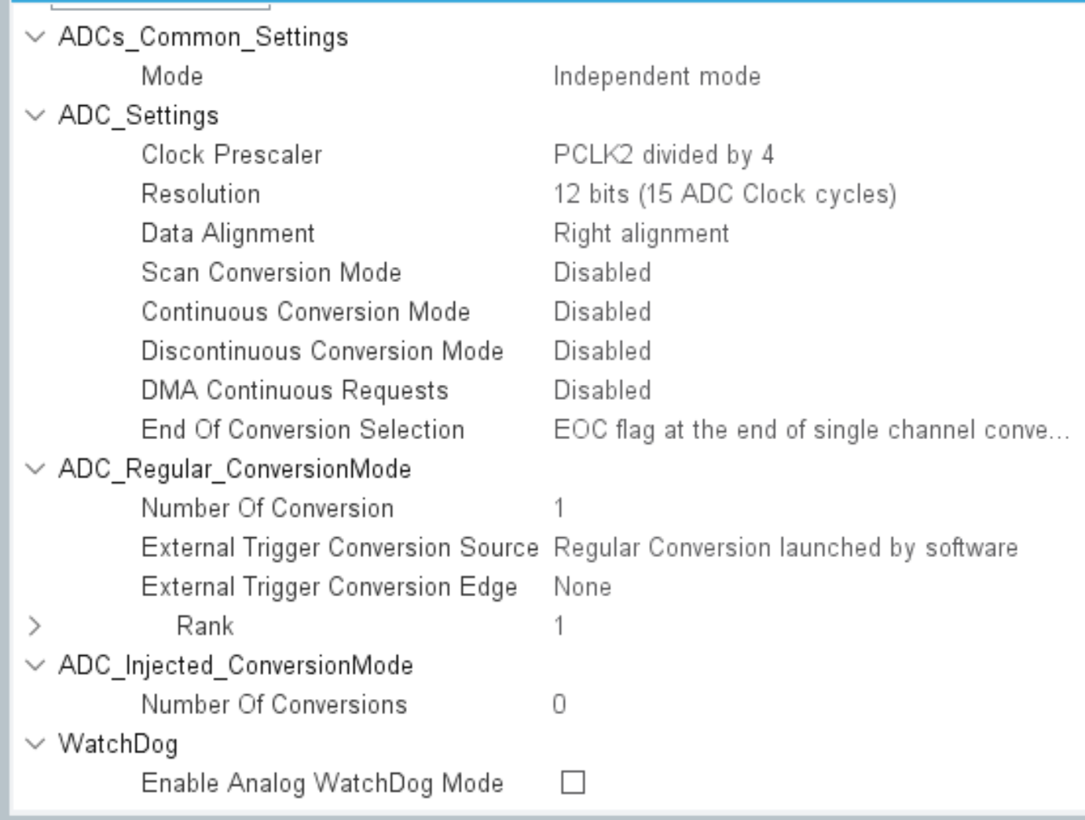Viewport: 1085px width, 820px height.
Task: Open External Trigger Conversion Edge options
Action: [581, 586]
